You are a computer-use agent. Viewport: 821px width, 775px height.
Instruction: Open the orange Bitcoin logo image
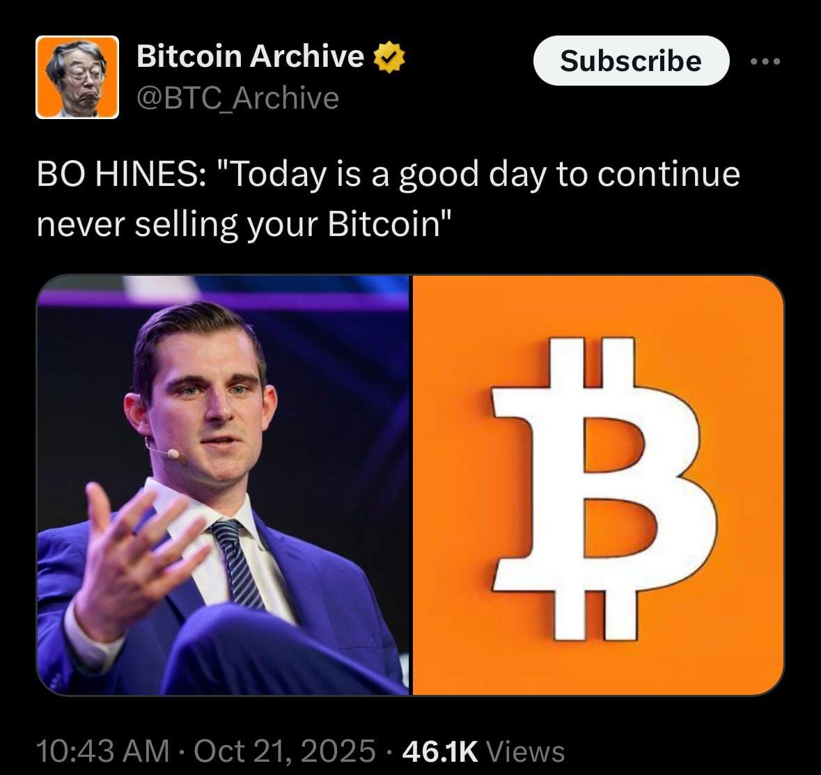[598, 485]
